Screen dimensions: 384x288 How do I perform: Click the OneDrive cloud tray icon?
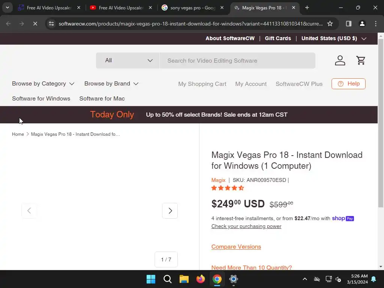click(x=317, y=279)
